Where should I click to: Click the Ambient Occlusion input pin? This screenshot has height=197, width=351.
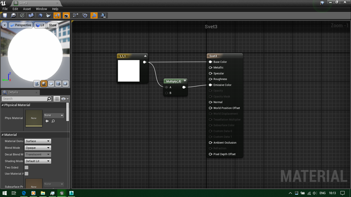pos(211,142)
